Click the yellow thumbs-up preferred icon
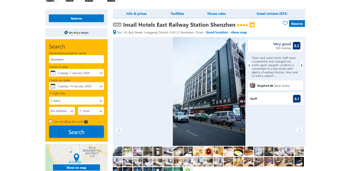This screenshot has width=354, height=171. (x=252, y=25)
